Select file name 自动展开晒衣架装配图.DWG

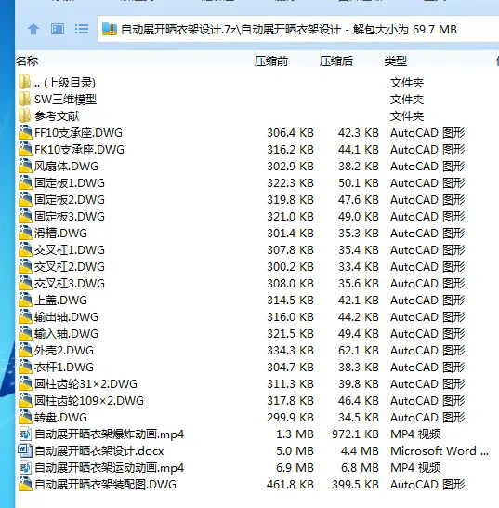[x=105, y=485]
